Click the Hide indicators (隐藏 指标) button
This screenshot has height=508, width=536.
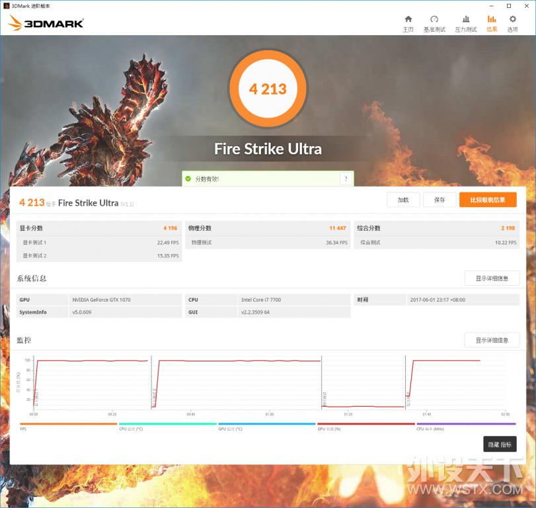500,444
